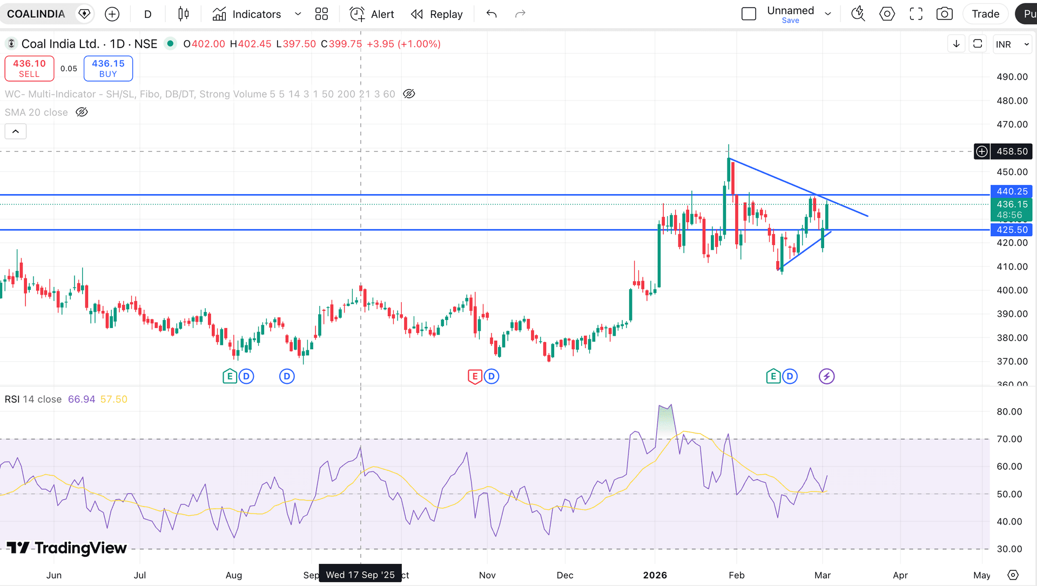Click the diamond icon next to COALINDIA
This screenshot has height=586, width=1037.
coord(84,14)
